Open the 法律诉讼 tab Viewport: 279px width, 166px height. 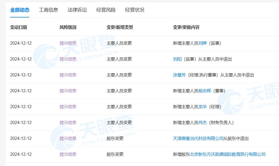[77, 10]
